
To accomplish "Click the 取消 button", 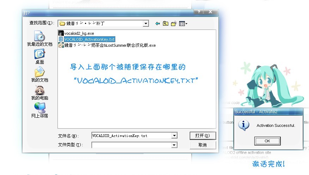I will click(x=203, y=145).
